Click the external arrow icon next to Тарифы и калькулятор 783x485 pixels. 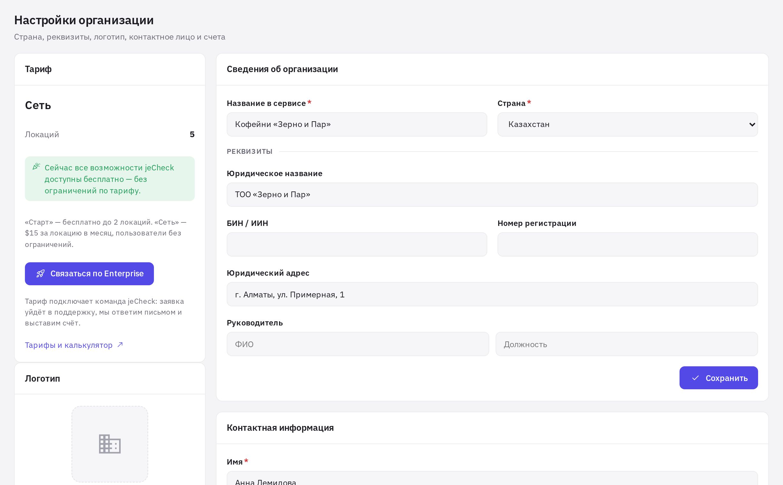point(120,345)
